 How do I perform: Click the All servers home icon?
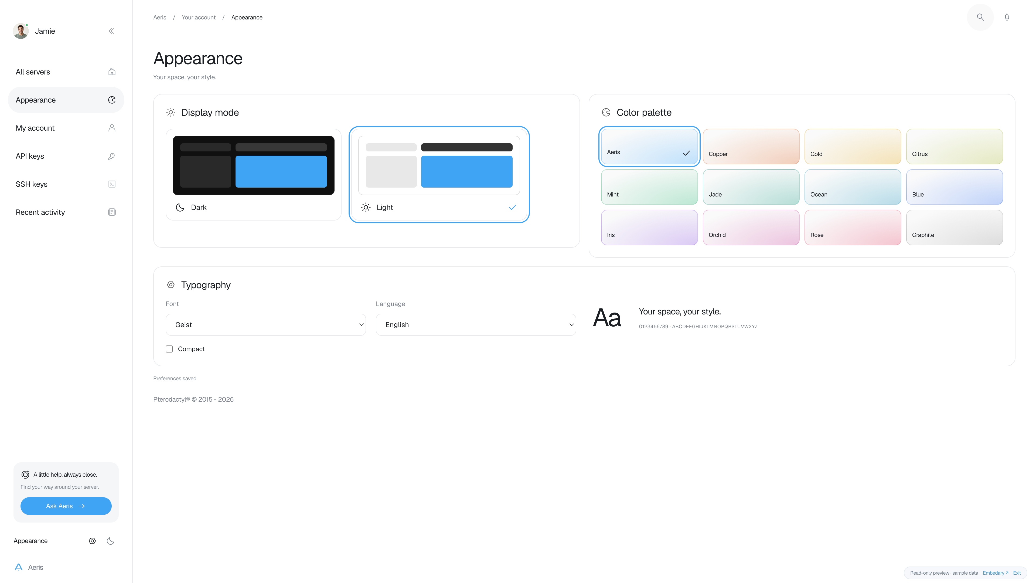click(x=112, y=72)
